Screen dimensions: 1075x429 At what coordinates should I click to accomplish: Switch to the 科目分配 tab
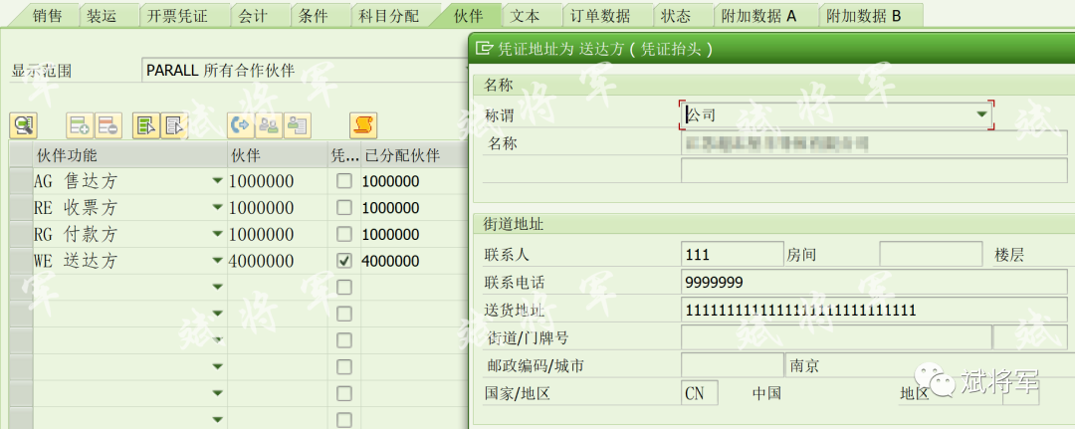tap(389, 17)
